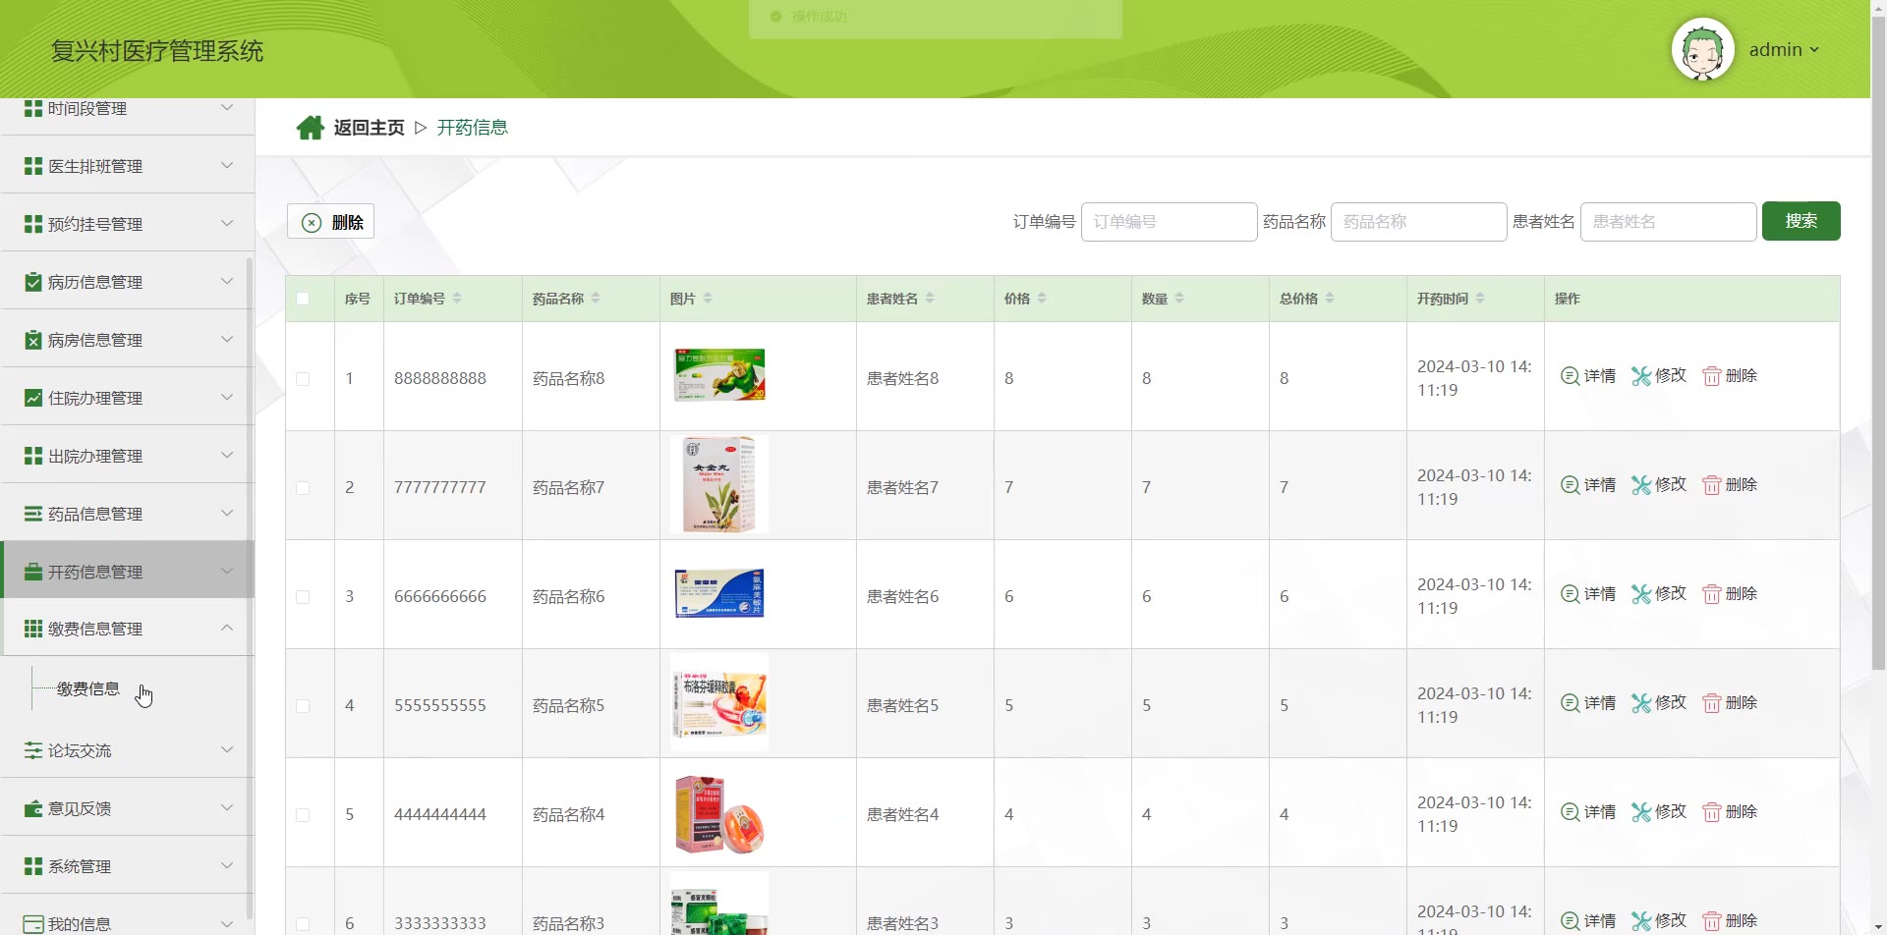This screenshot has height=935, width=1887.
Task: Focus the 药品名称 search field
Action: pyautogui.click(x=1418, y=222)
